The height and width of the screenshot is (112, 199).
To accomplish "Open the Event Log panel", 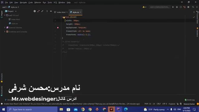I will point(189,100).
